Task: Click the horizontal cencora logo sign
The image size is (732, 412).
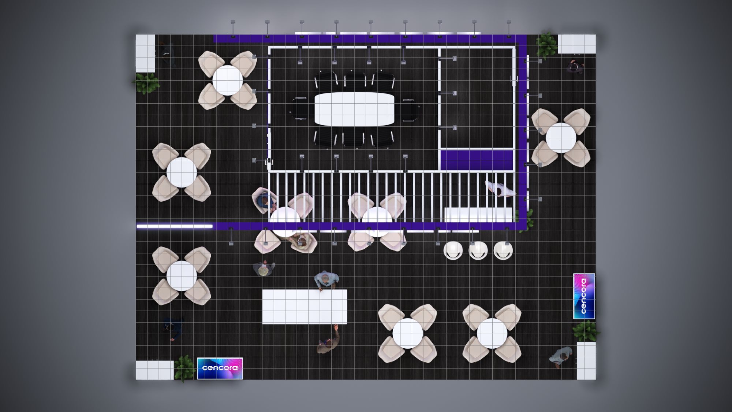Action: pos(220,368)
